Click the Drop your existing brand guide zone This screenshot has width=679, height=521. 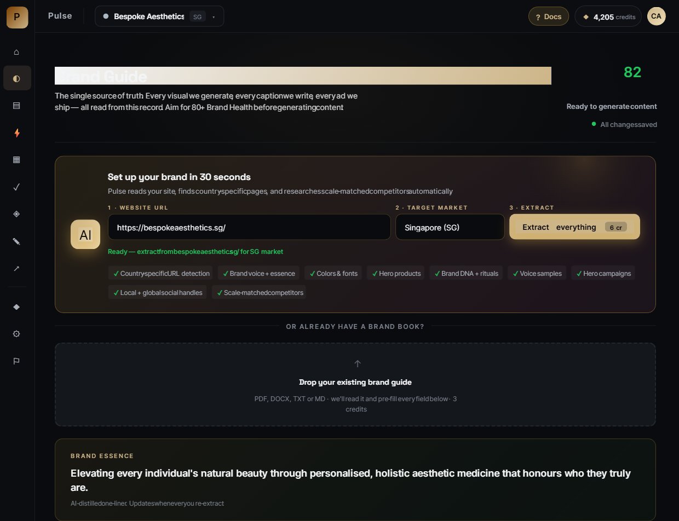coord(355,385)
